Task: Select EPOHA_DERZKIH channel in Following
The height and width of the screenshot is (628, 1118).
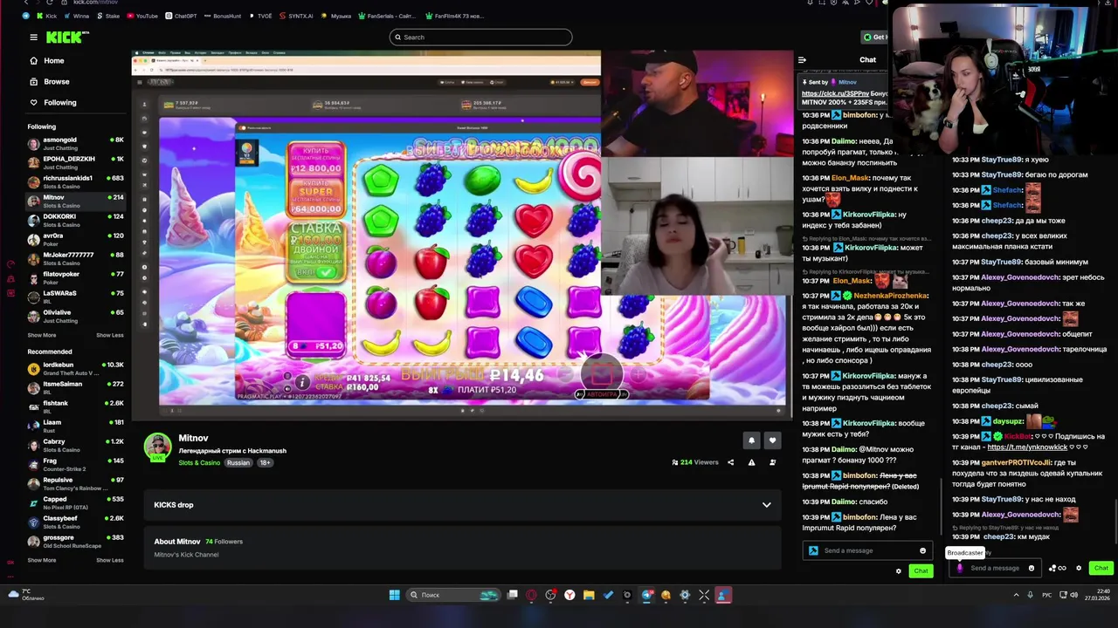Action: (x=74, y=162)
